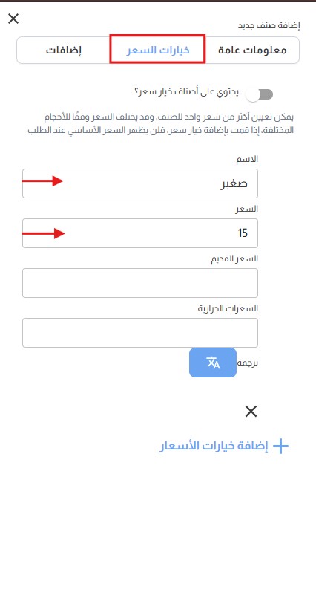Viewport: 316px width, 601px height.
Task: Click the السعر field label above 15
Action: 248,209
